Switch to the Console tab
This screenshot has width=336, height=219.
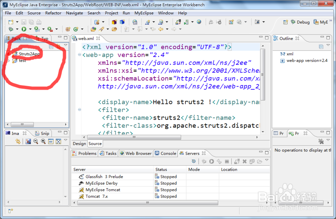(166, 153)
